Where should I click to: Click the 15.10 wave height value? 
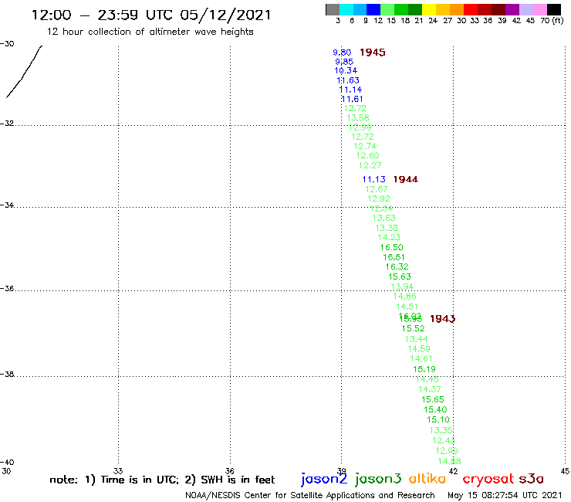pyautogui.click(x=438, y=419)
